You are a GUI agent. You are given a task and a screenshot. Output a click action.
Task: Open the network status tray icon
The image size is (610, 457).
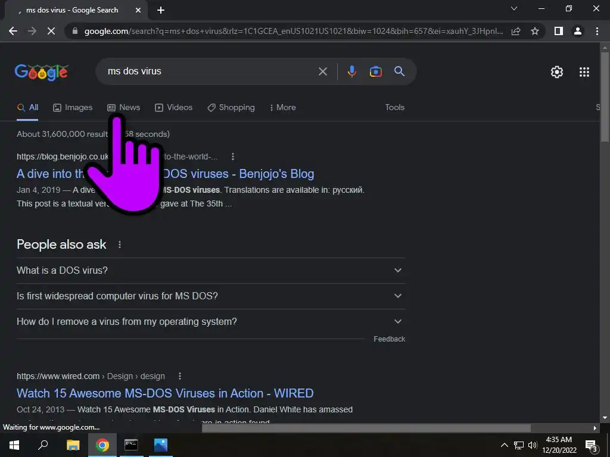[519, 445]
